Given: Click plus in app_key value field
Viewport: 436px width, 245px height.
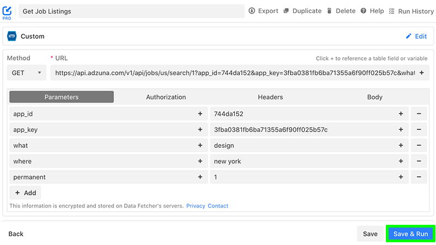Looking at the screenshot, I should click(401, 129).
